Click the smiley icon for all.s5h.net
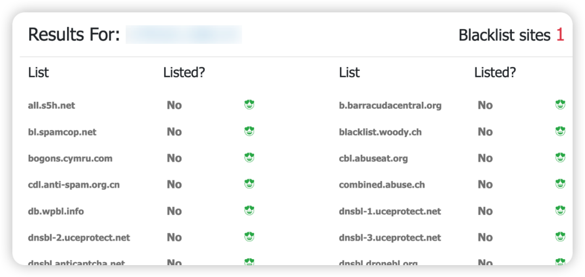The width and height of the screenshot is (585, 277). (249, 105)
